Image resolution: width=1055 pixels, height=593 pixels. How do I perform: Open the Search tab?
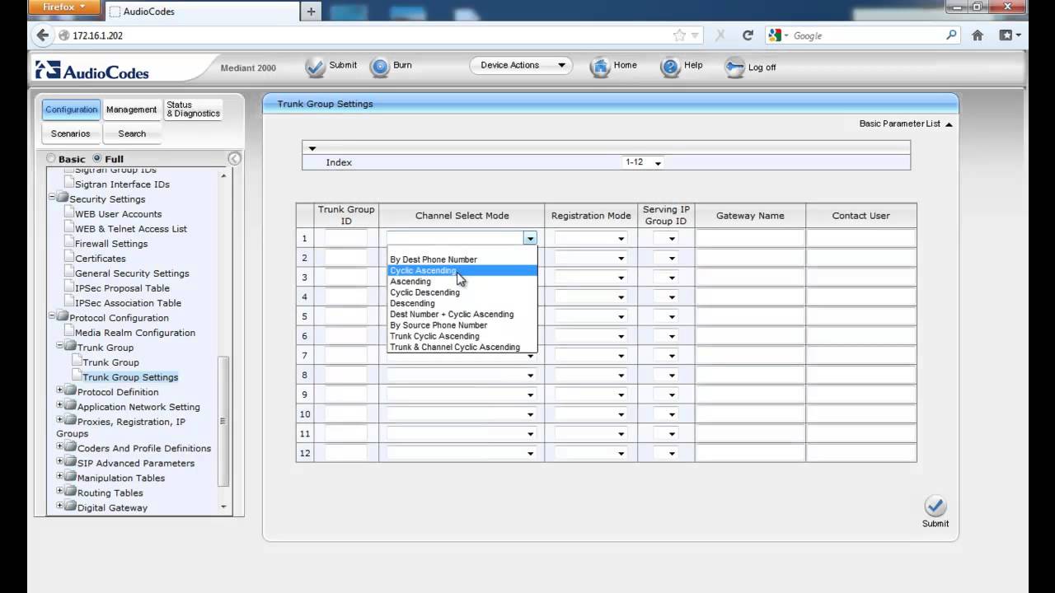[x=132, y=133]
